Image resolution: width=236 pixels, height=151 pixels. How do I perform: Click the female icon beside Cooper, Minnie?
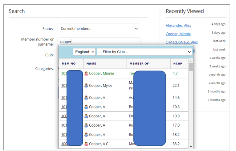86,73
